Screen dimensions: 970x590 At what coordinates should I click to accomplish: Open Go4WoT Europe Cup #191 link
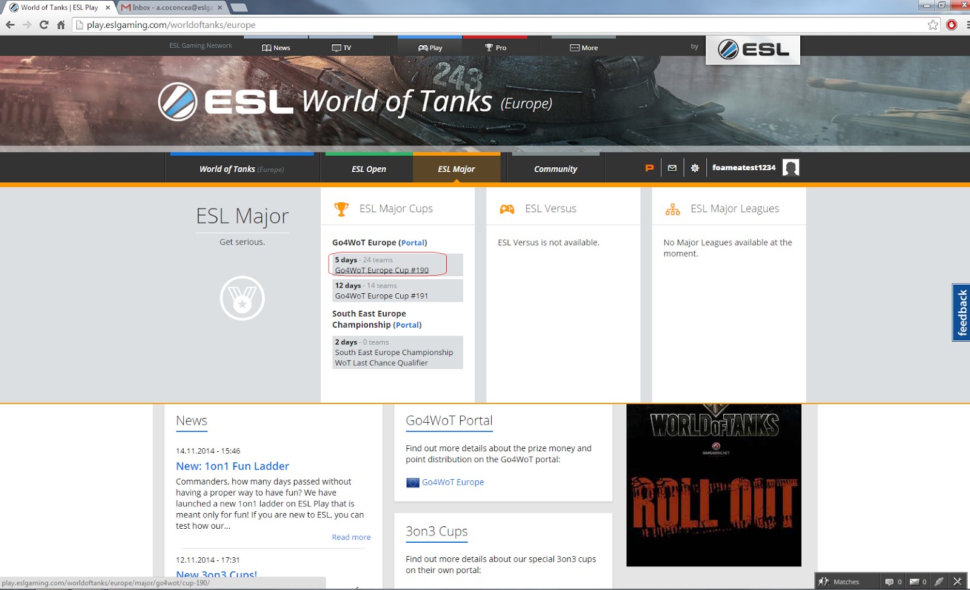click(x=381, y=296)
